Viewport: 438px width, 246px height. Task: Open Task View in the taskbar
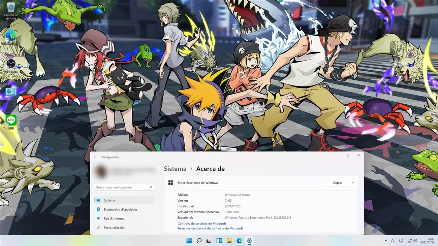click(x=209, y=241)
